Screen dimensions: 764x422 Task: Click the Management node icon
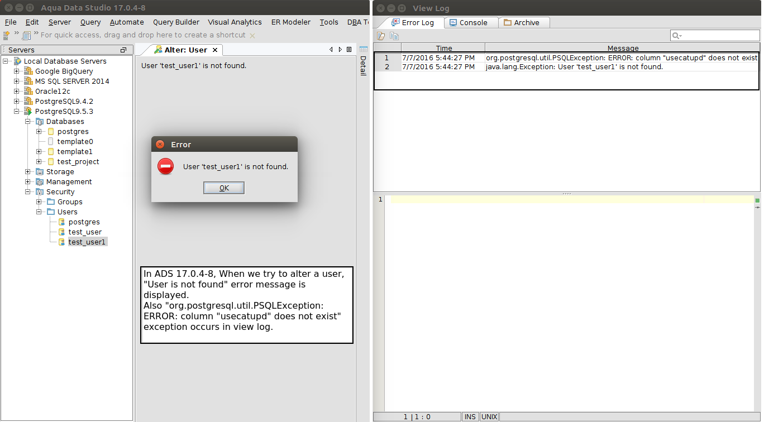point(39,182)
